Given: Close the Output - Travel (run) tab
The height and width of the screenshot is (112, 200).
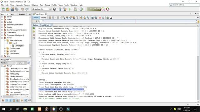Looking at the screenshot, I should (x=51, y=25).
